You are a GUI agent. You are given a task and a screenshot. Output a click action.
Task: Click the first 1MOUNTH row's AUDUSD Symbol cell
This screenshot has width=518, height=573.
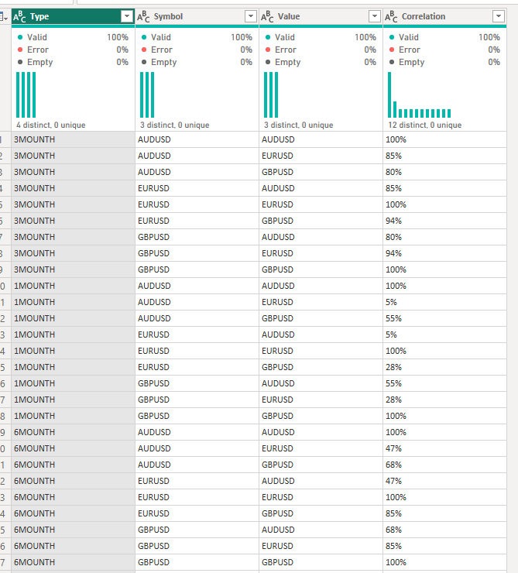pyautogui.click(x=197, y=286)
